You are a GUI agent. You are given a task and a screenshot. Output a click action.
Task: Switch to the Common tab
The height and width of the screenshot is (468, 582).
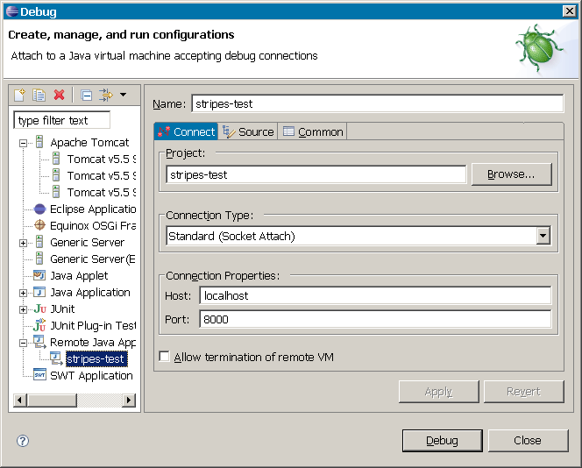pyautogui.click(x=313, y=131)
